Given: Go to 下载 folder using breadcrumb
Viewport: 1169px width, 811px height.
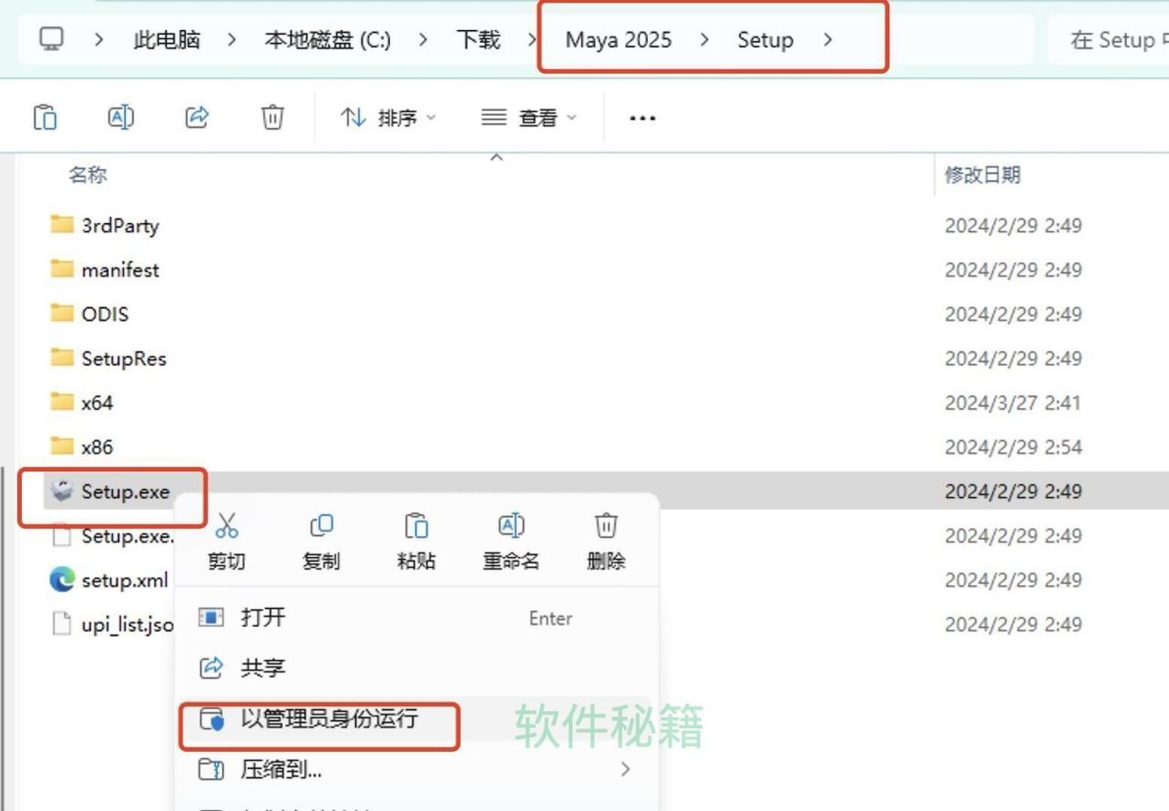Looking at the screenshot, I should (x=478, y=39).
